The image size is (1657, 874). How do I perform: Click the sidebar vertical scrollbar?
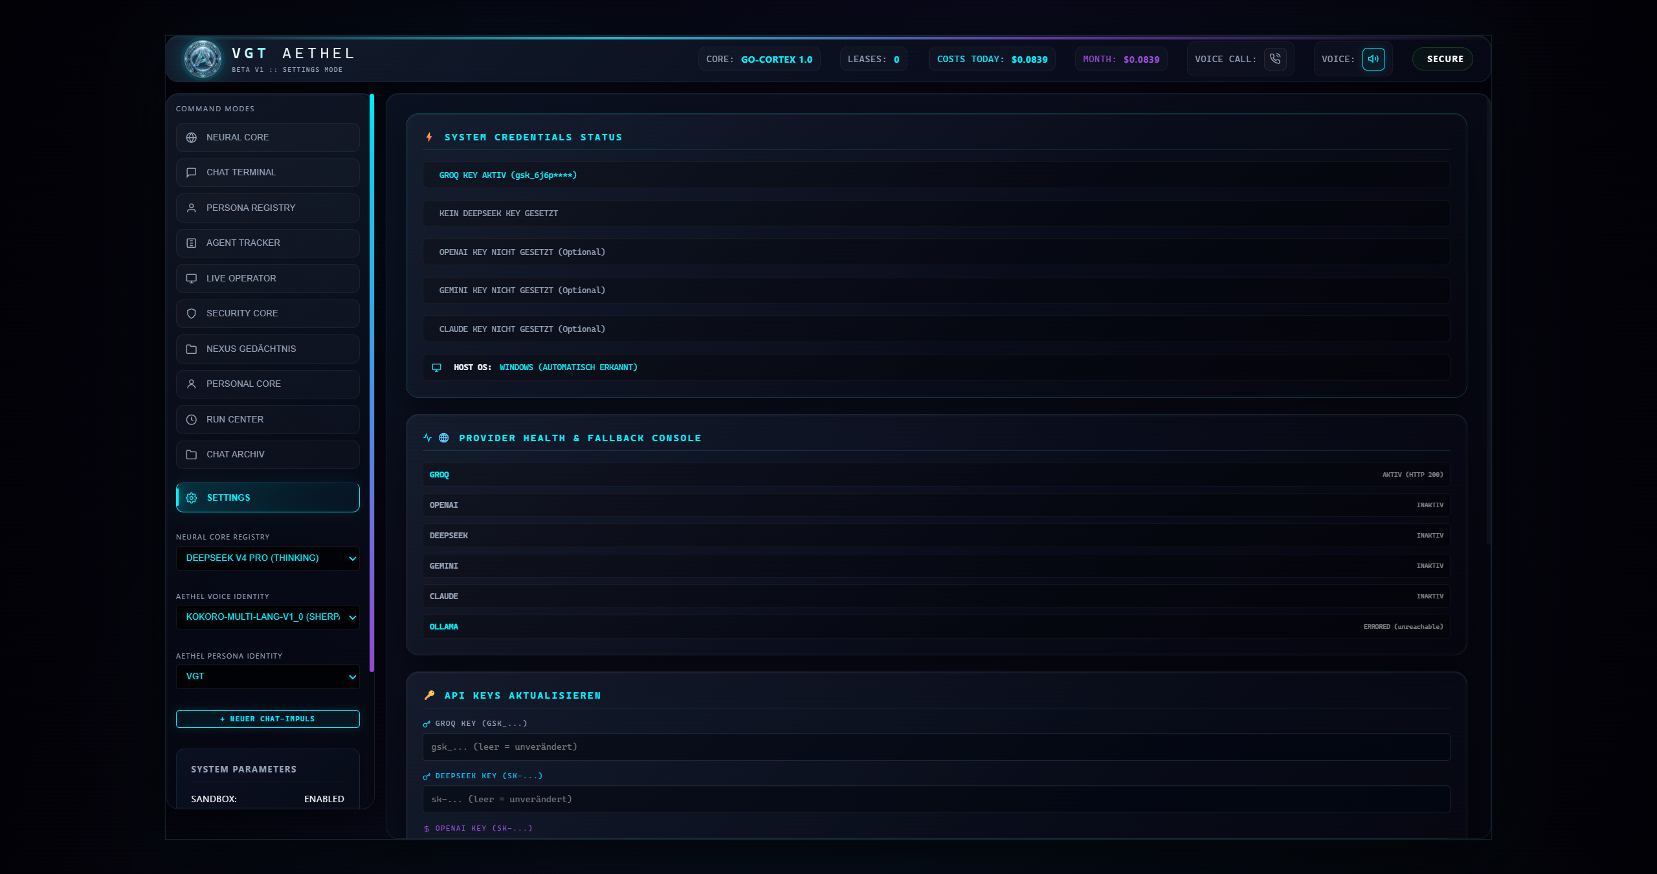(372, 383)
